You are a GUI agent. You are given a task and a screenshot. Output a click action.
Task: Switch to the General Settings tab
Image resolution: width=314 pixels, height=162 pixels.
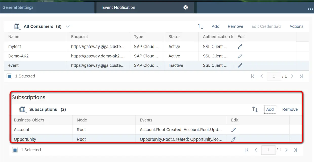18,7
